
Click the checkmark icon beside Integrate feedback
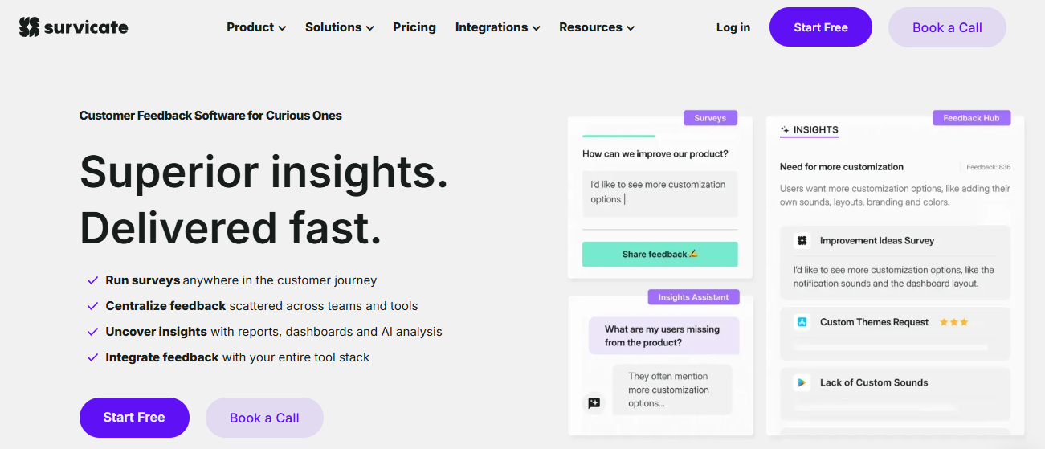92,357
